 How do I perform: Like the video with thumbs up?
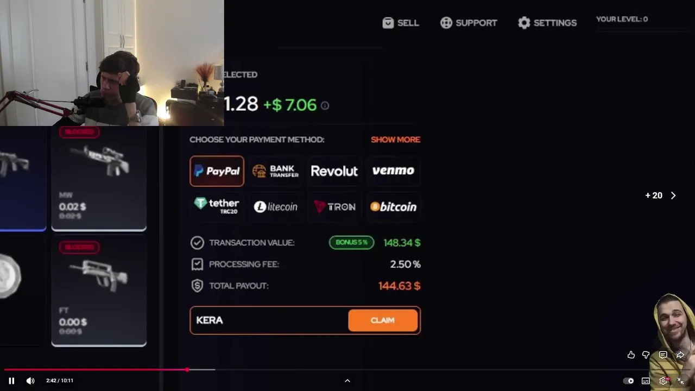click(631, 355)
